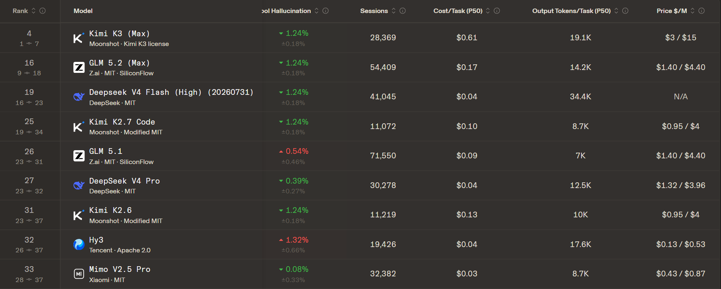Screen dimensions: 721x289
Task: Click the Kimi K2.6 Moonshot logo
Action: coord(79,215)
